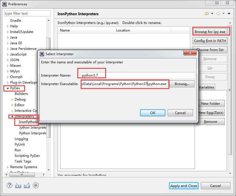Screen dimensions: 236x196
Task: Expand the Java tree node
Action: 8,37
